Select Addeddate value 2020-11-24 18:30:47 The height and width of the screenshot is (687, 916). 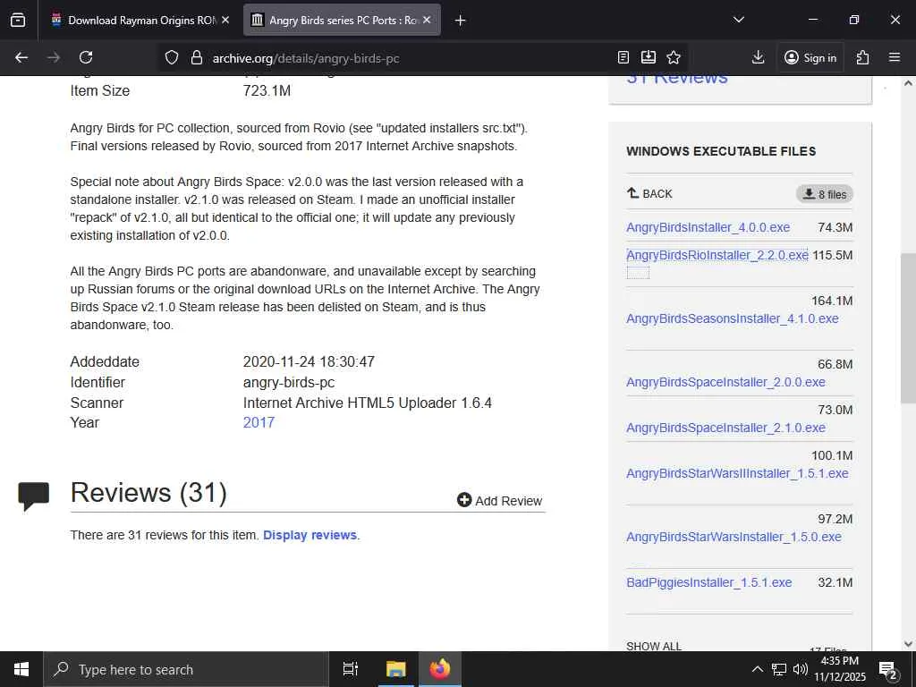[x=309, y=361]
